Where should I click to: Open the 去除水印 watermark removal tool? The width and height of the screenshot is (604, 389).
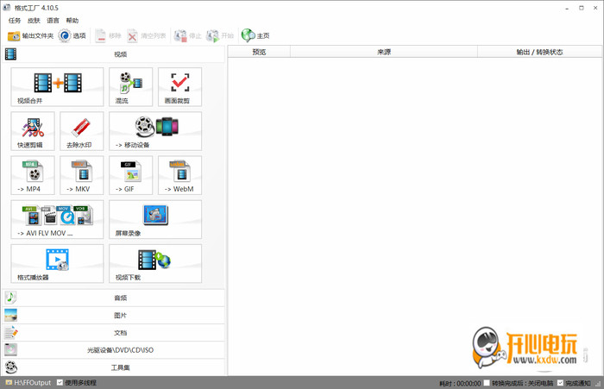(x=82, y=131)
